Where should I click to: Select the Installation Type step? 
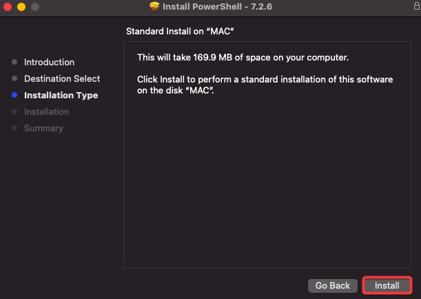(61, 96)
